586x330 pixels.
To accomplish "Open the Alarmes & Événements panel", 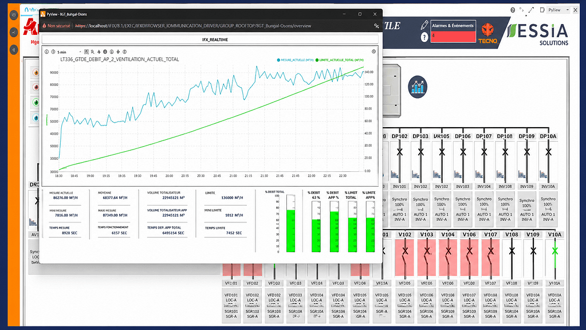I will pos(453,32).
